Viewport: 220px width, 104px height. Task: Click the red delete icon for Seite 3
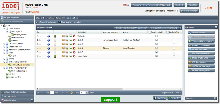(x=74, y=44)
